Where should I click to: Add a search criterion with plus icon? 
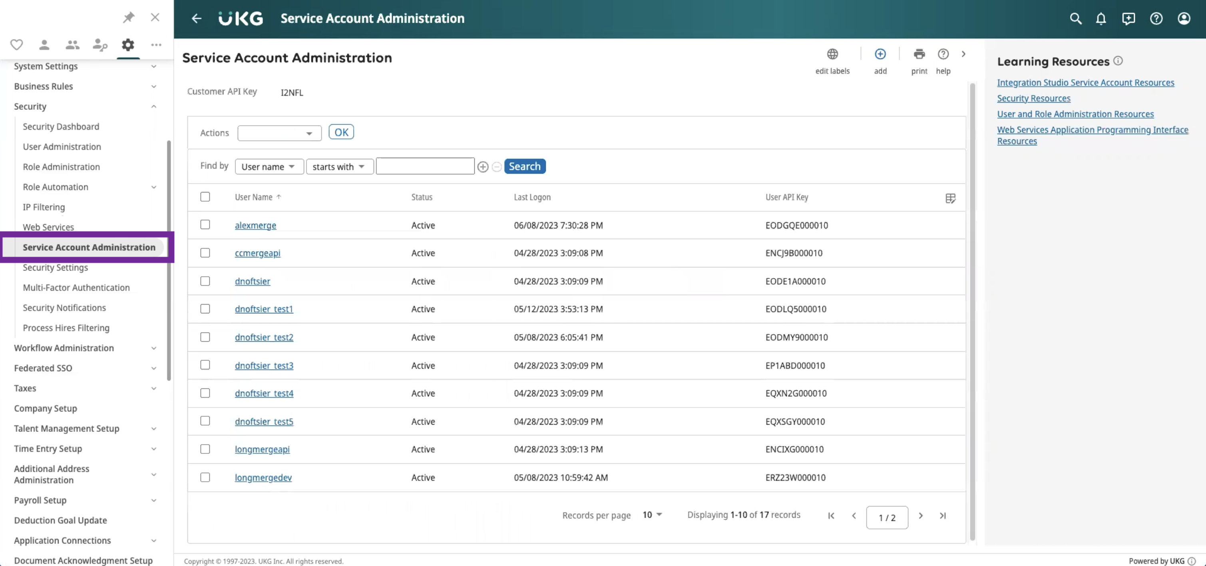click(483, 167)
